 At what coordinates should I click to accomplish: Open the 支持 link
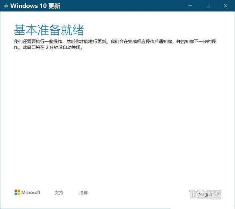tap(59, 192)
